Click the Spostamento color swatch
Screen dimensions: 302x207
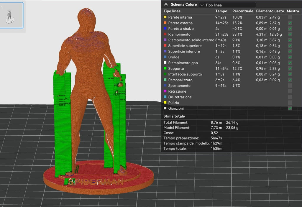[x=165, y=85]
